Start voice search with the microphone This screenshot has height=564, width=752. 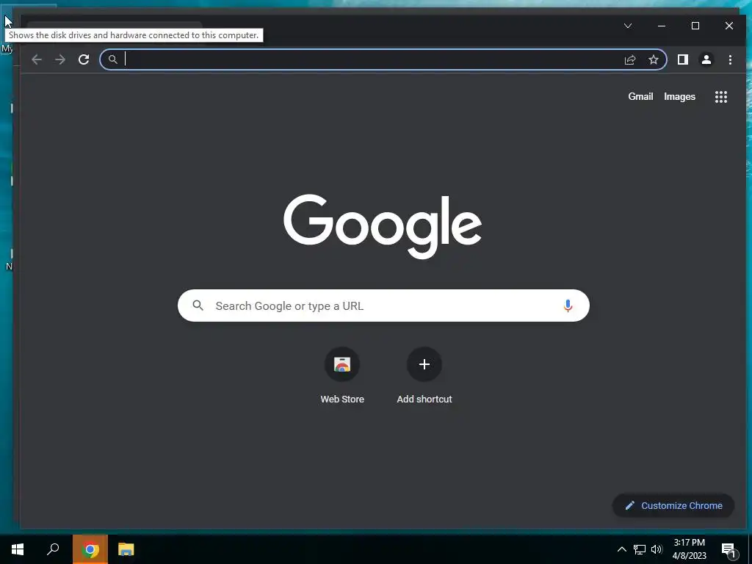[x=568, y=305]
